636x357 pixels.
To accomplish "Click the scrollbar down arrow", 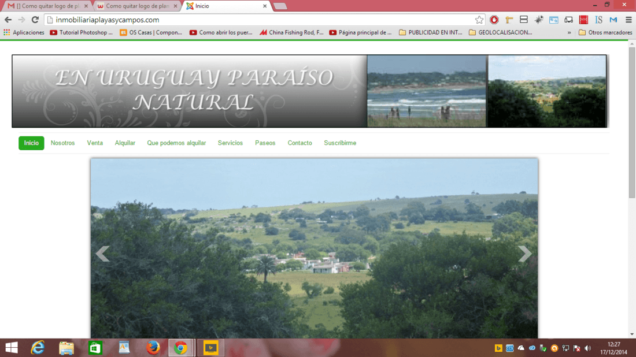I will (x=632, y=334).
